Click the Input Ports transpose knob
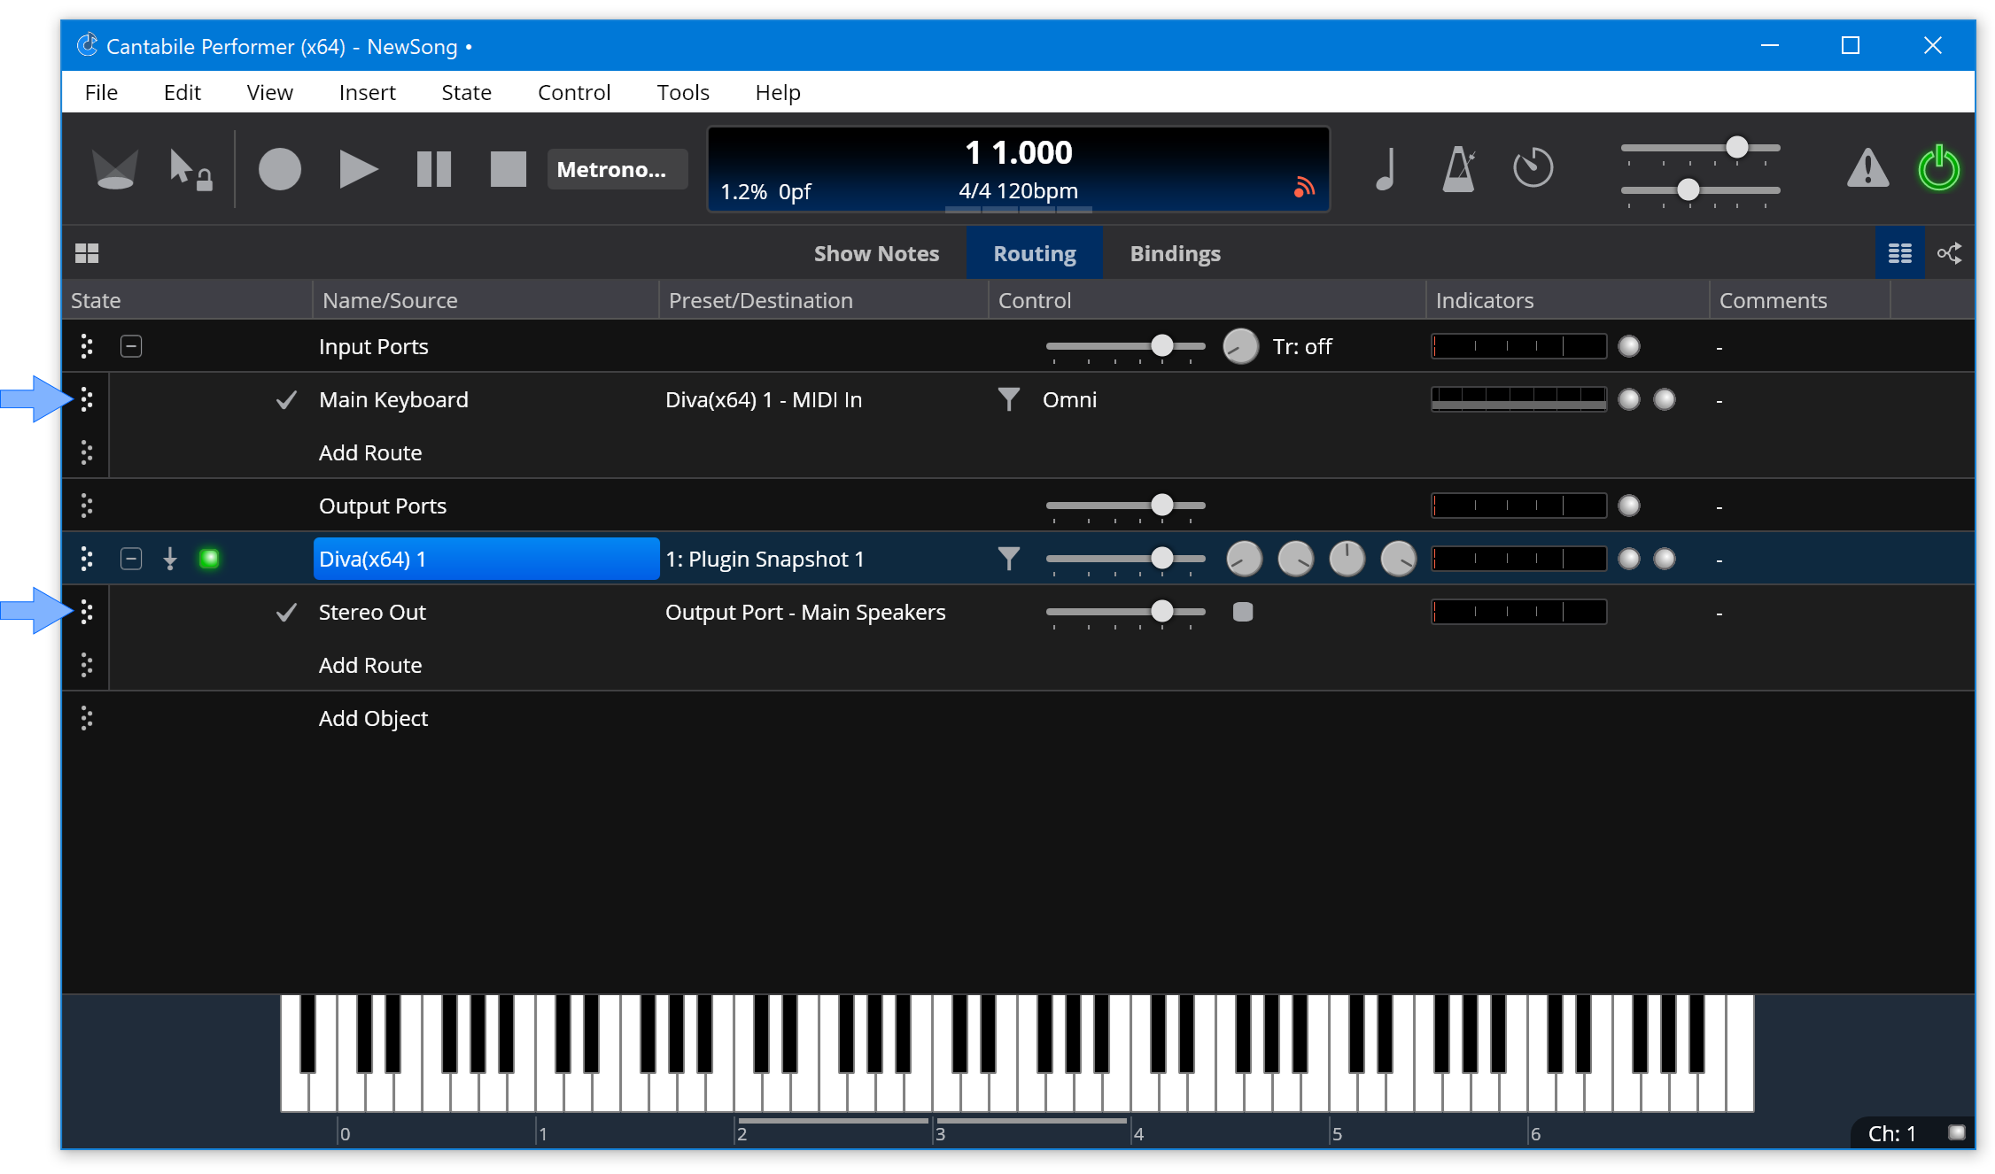The height and width of the screenshot is (1174, 1995). tap(1240, 346)
